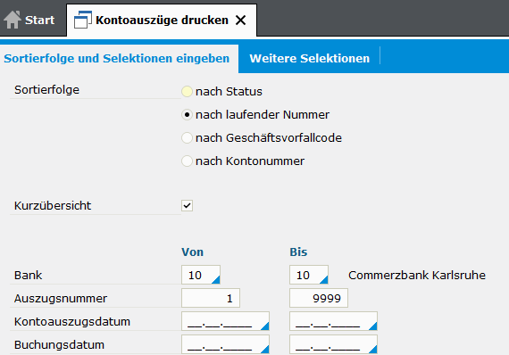Click into the Buchungsdatum Von date field
The height and width of the screenshot is (355, 509).
tap(225, 344)
